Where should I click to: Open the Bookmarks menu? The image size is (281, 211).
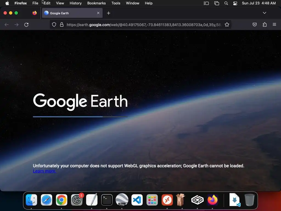96,3
